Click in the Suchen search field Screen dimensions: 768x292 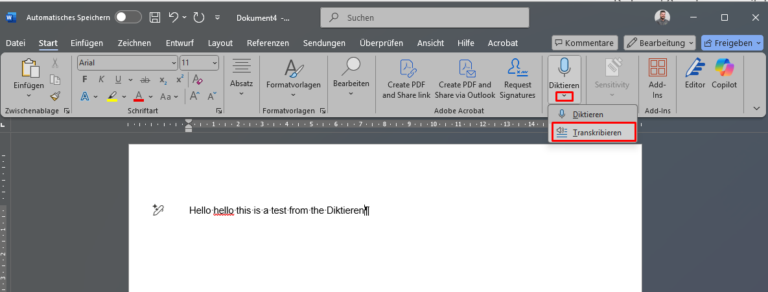[x=425, y=17]
